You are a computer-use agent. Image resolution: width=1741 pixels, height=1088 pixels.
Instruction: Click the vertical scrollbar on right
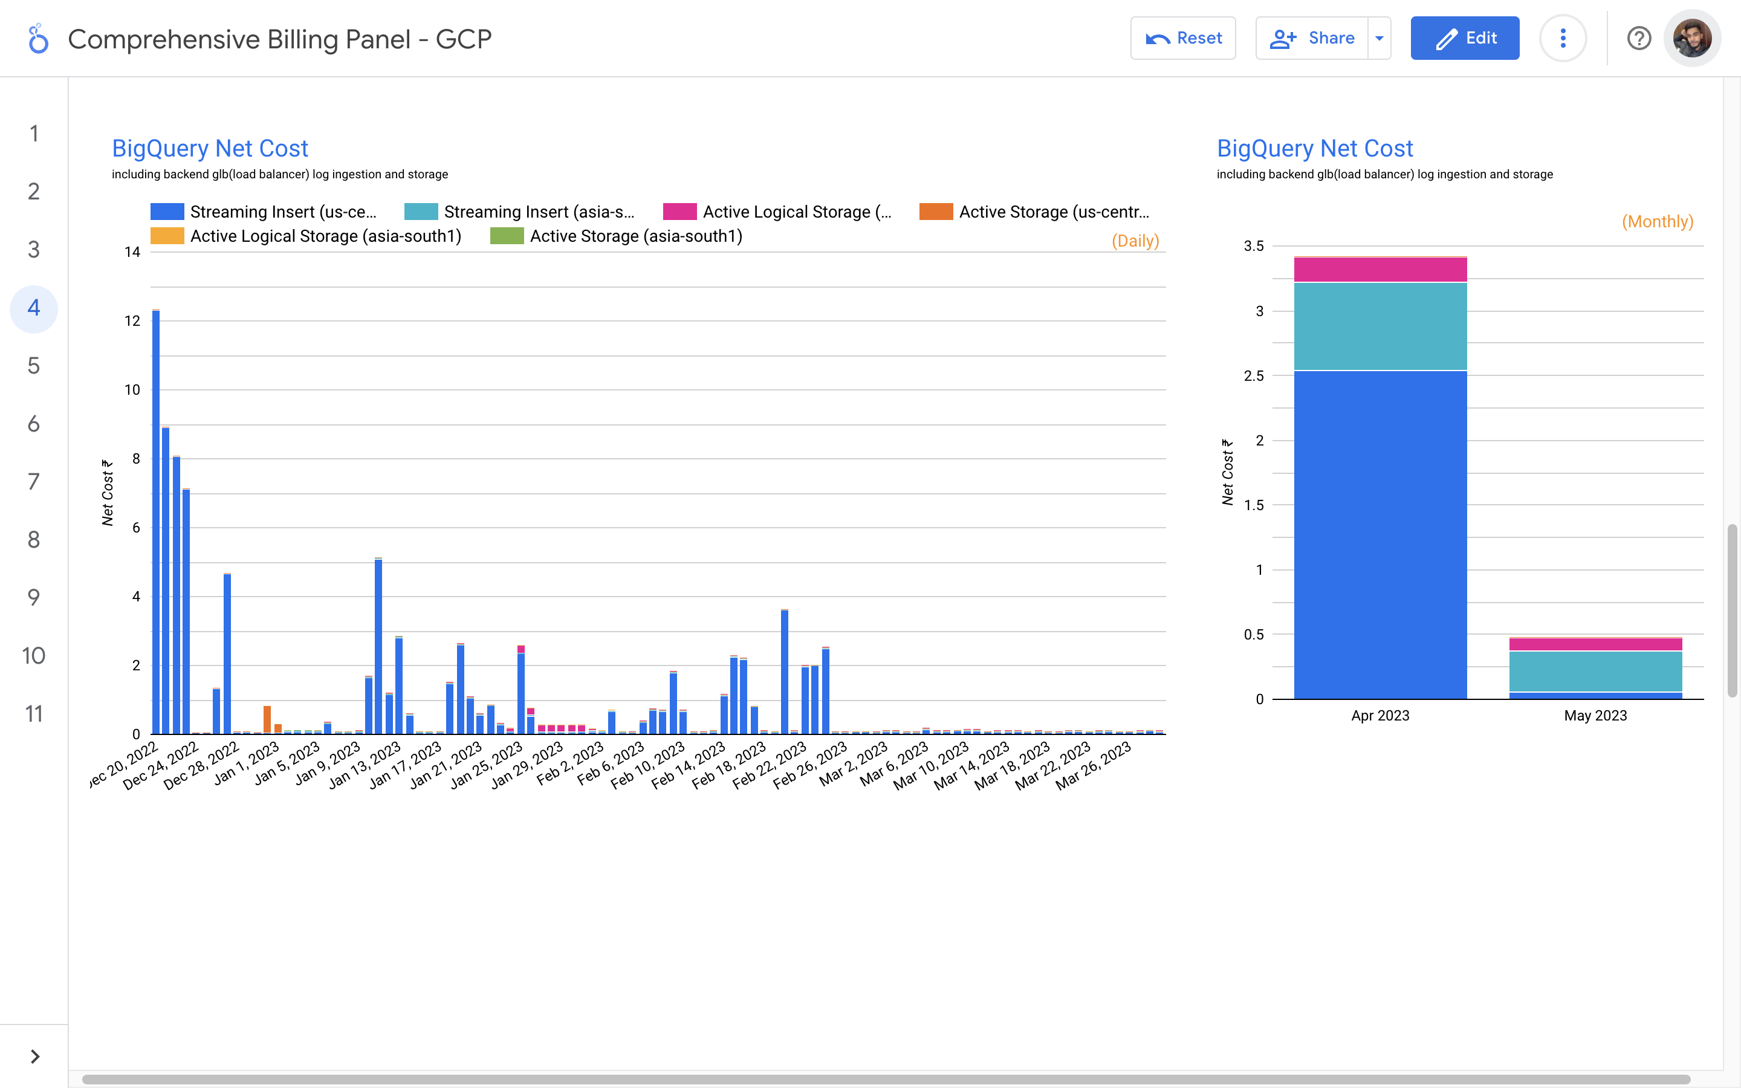(1733, 610)
